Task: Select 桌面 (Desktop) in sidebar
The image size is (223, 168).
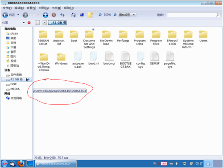Action: [x=11, y=38]
